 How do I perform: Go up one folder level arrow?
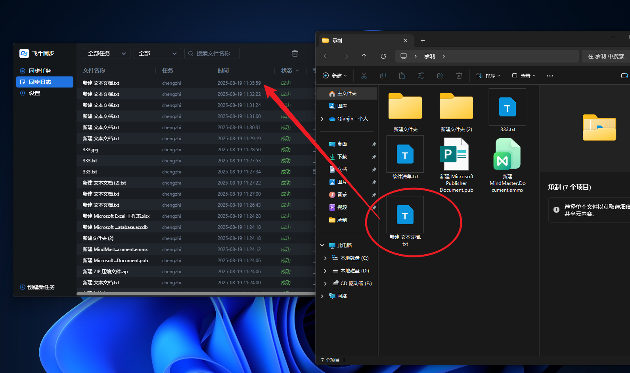pyautogui.click(x=364, y=56)
